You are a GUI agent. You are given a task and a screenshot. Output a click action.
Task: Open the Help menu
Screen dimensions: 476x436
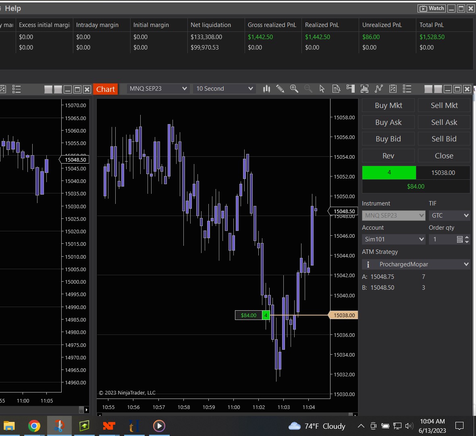click(13, 8)
